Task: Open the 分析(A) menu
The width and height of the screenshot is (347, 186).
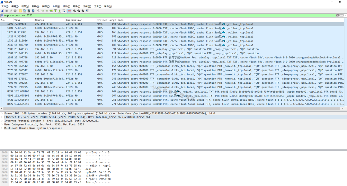Action: (56, 6)
